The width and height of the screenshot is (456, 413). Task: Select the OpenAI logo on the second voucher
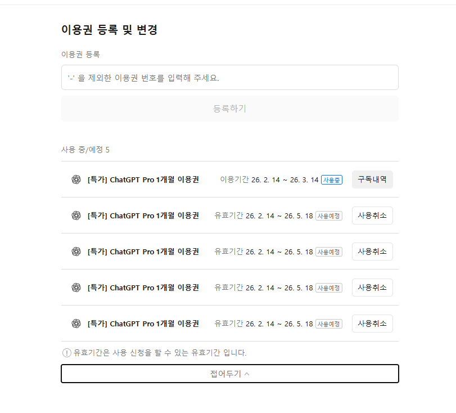click(x=75, y=215)
